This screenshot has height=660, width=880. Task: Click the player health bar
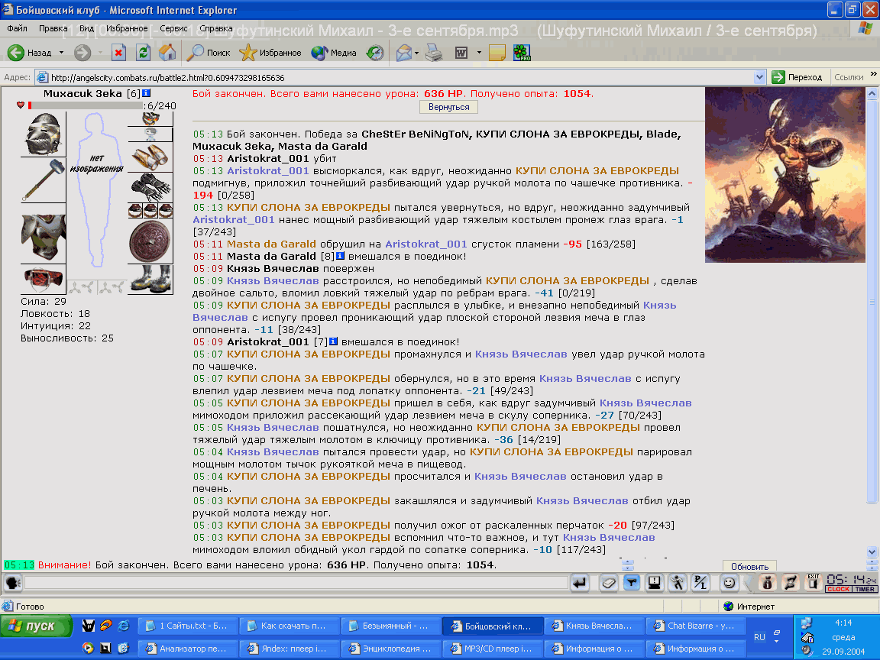pos(86,105)
